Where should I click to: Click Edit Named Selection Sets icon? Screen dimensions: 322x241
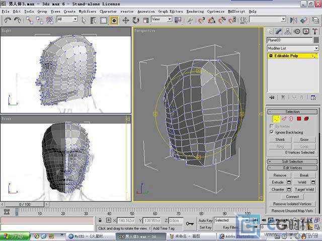pos(244,20)
